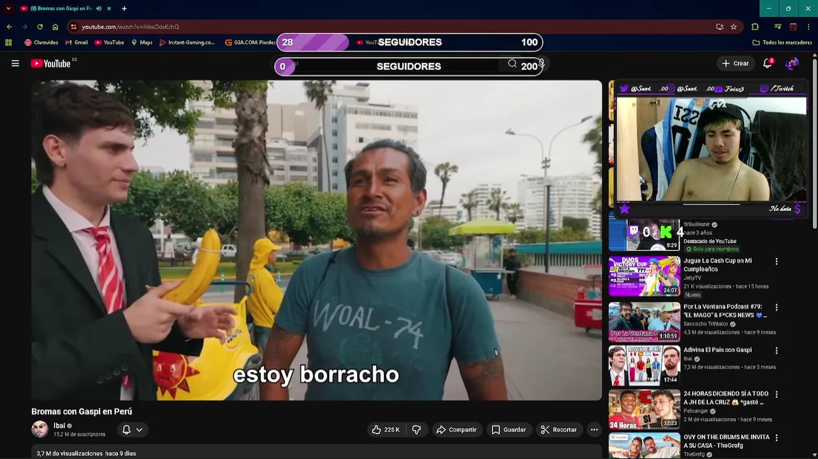
Task: Open Por La Ventana Podcast #79 thumbnail
Action: click(644, 322)
